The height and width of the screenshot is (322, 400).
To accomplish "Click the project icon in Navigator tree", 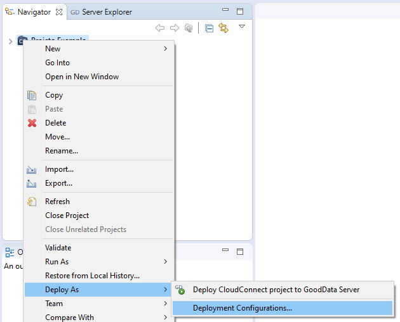I will (22, 41).
